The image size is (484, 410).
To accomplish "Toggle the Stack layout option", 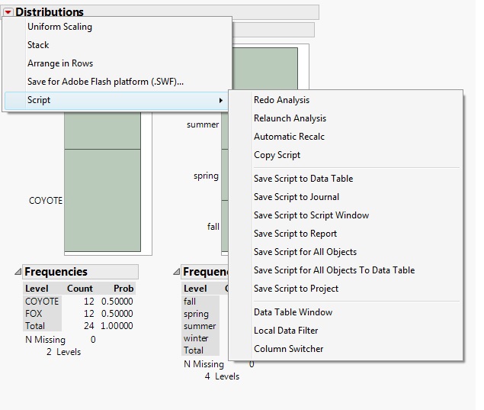I will point(38,45).
